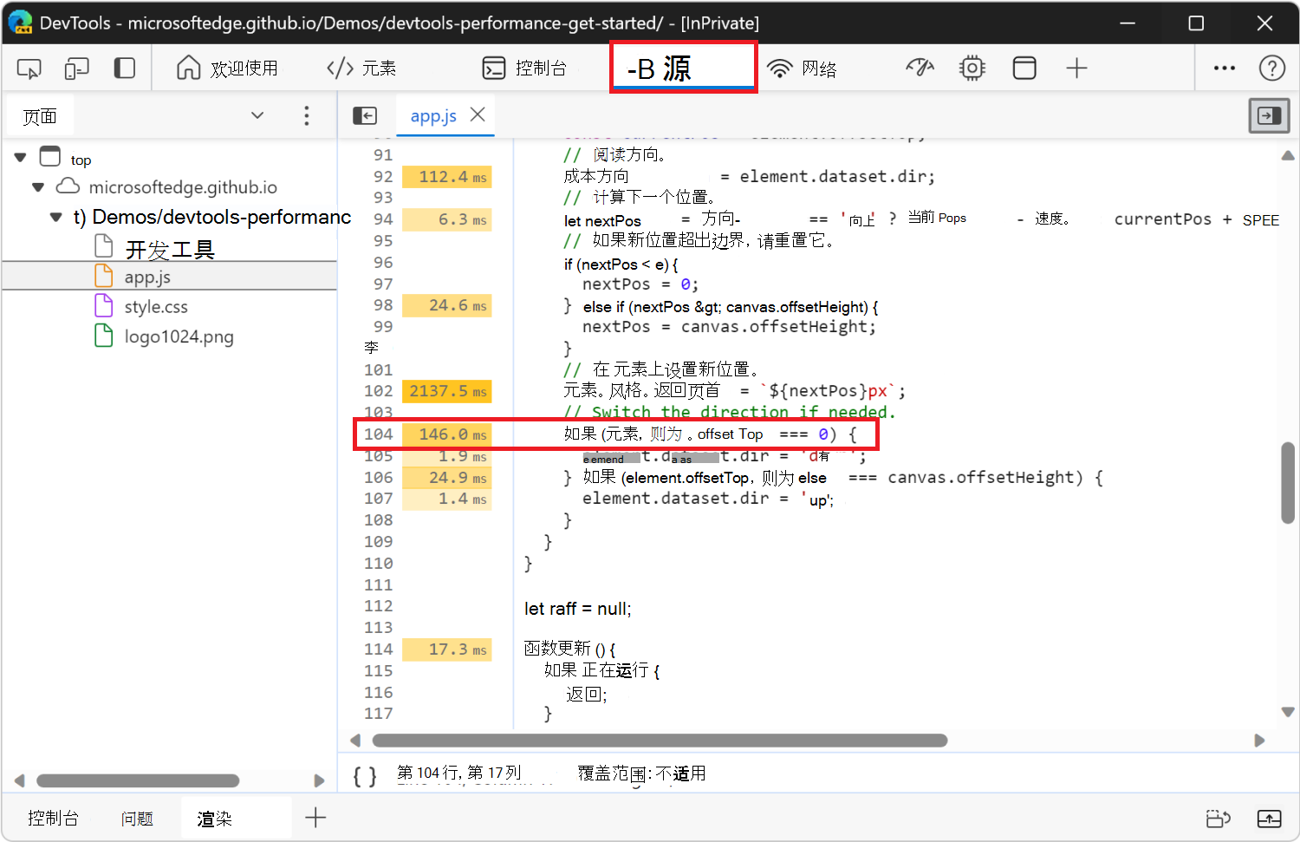Collapse the Demos/devtools-performance folder arrow

click(56, 217)
